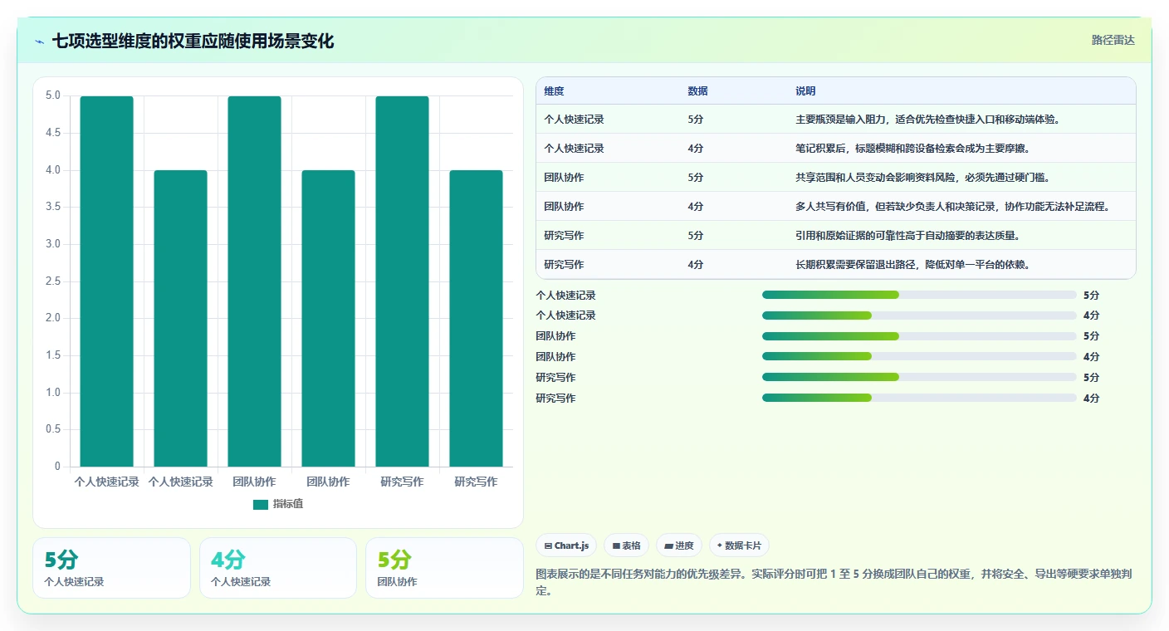Select row about 多人共写有价值
The width and height of the screenshot is (1169, 631).
point(836,207)
